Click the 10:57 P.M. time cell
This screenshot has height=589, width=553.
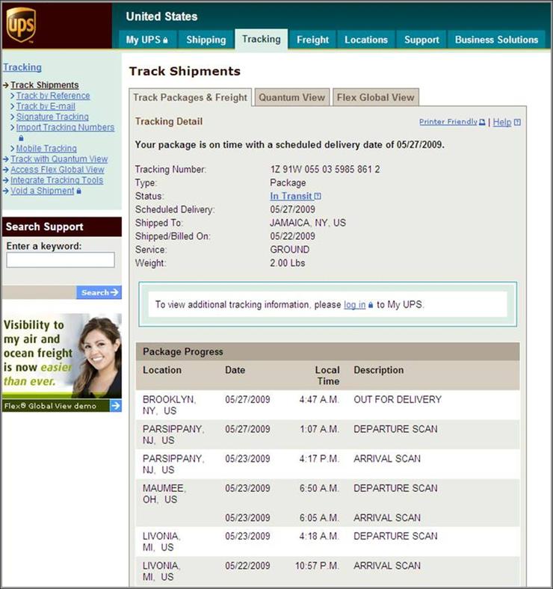pos(317,566)
